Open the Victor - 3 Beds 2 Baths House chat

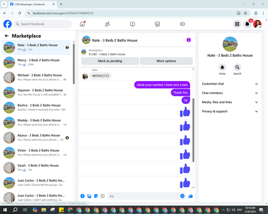(36, 153)
